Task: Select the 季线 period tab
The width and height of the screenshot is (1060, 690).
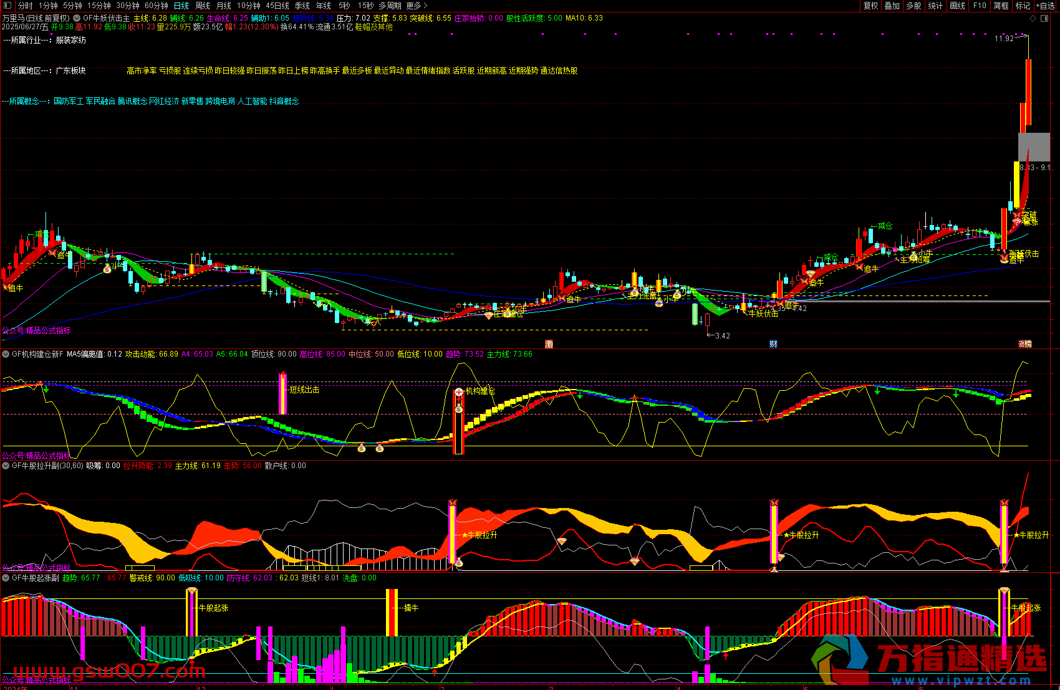Action: pyautogui.click(x=302, y=6)
